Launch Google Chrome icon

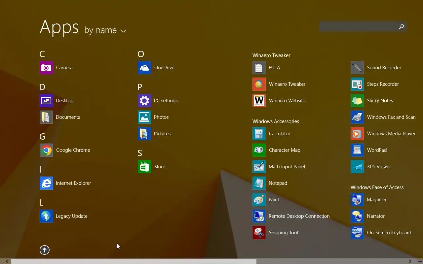coord(46,150)
